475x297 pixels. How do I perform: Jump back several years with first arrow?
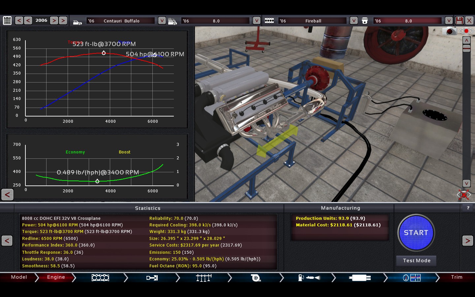tap(19, 20)
